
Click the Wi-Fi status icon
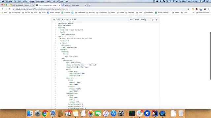(174, 1)
